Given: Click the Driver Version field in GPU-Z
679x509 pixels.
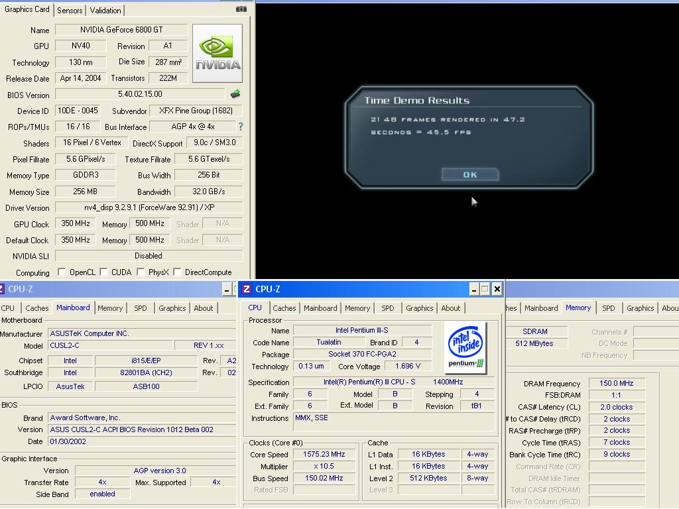Looking at the screenshot, I should pyautogui.click(x=149, y=207).
